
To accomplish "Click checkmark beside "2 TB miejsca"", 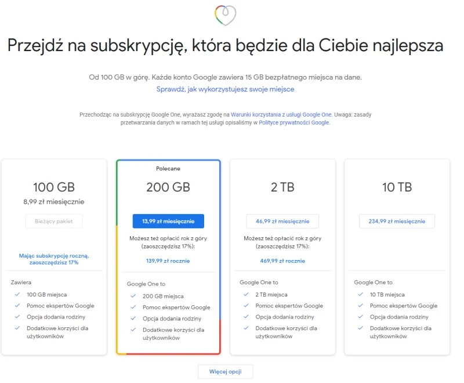I will point(245,295).
